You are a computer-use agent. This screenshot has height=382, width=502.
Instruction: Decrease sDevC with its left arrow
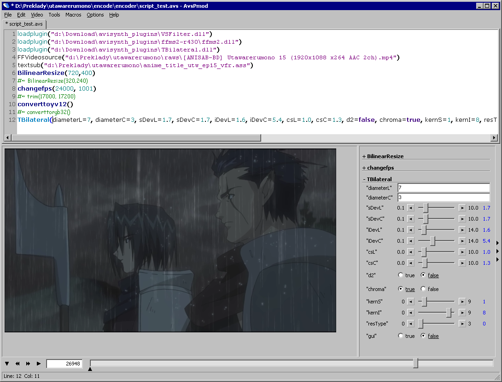click(x=411, y=219)
